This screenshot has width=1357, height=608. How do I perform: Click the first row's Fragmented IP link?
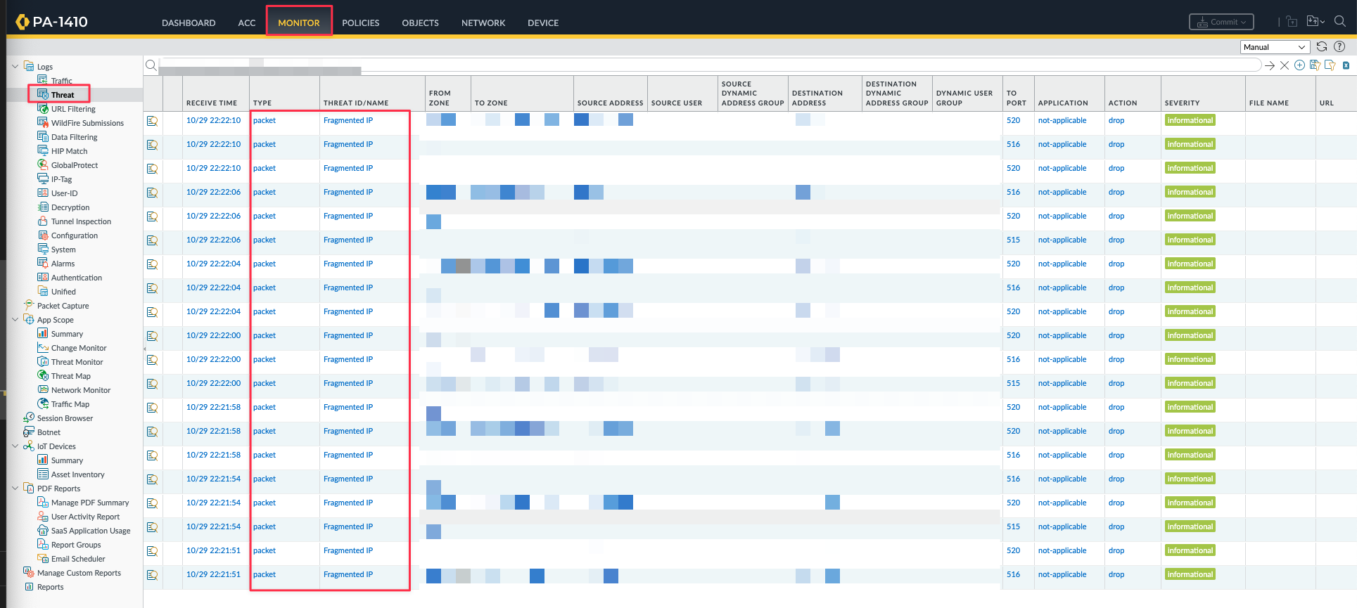click(x=348, y=121)
